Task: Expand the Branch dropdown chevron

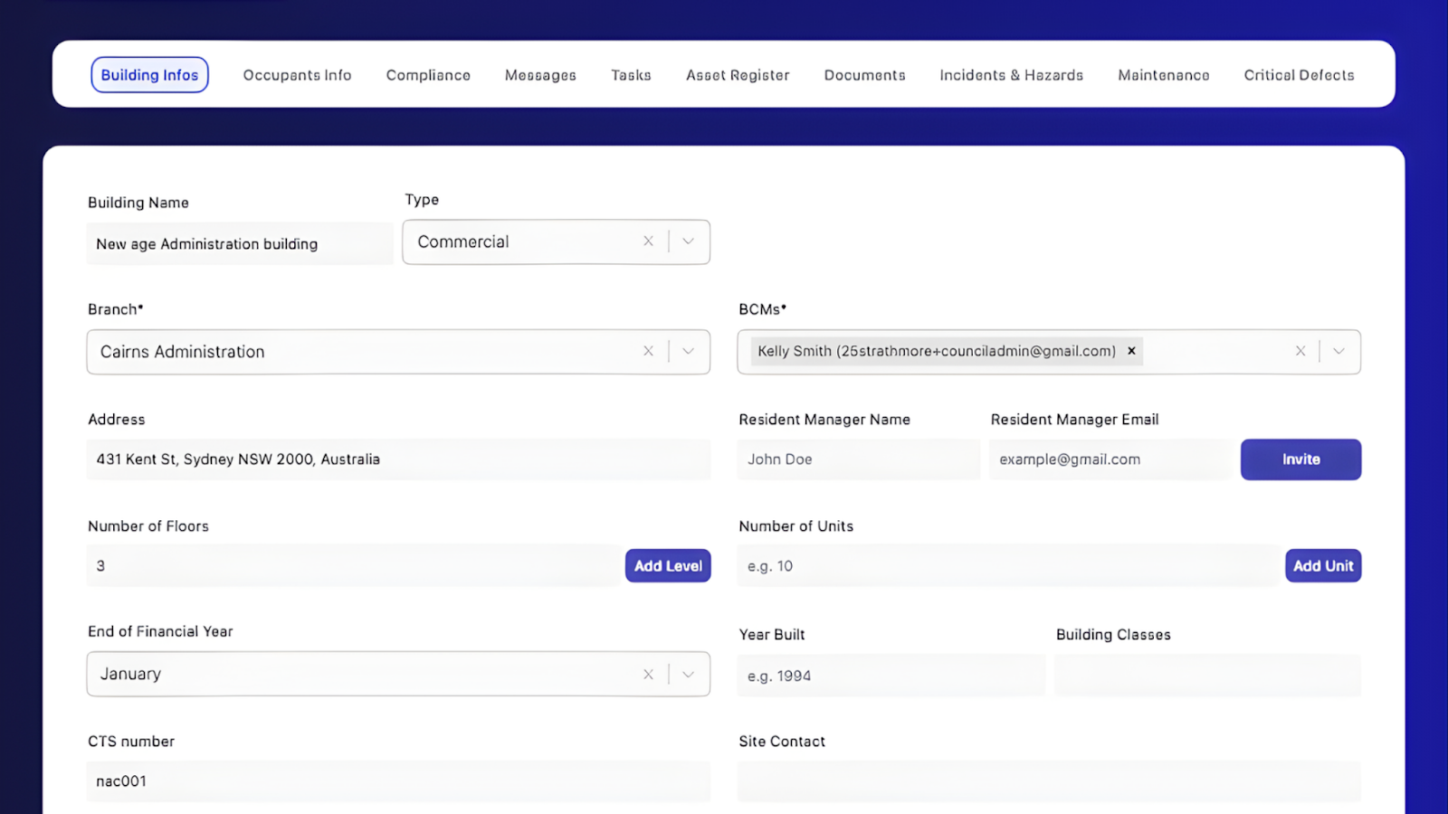Action: pyautogui.click(x=689, y=352)
